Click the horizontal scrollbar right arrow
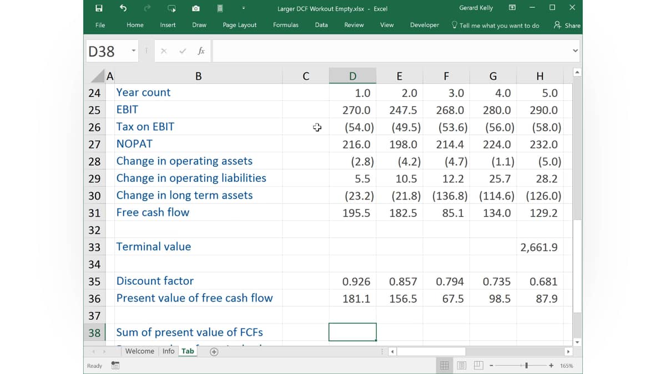Image resolution: width=666 pixels, height=374 pixels. pos(568,352)
